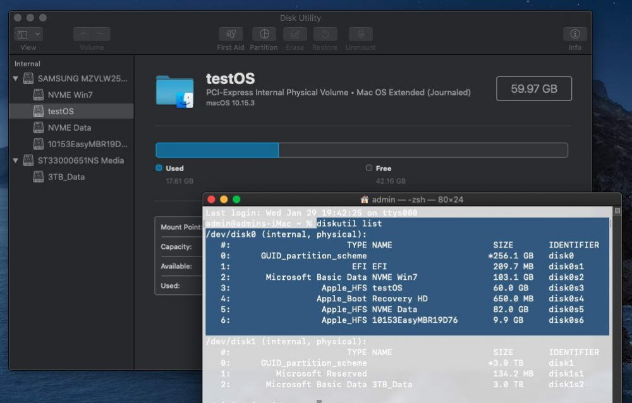The width and height of the screenshot is (632, 403).
Task: Click the Terminal window title text
Action: (x=418, y=200)
